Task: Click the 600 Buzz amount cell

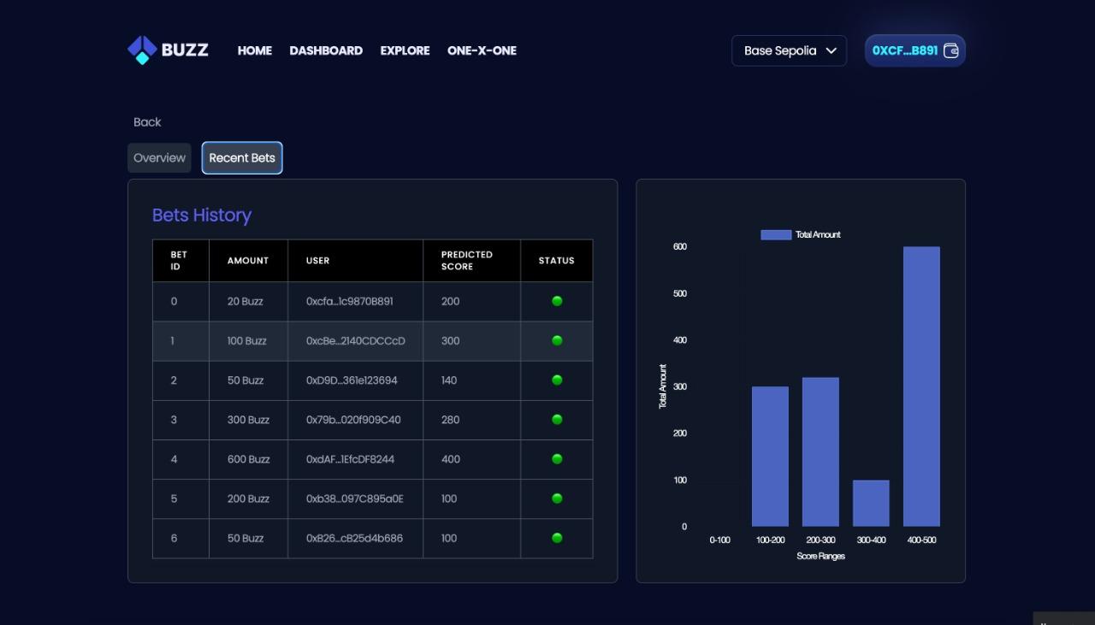Action: click(249, 459)
